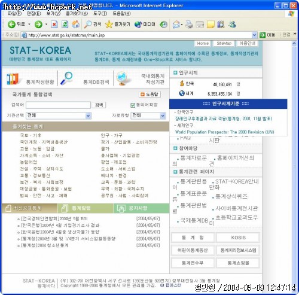Screen dimensions: 299x295
Task: Open the 통계지리정보시스템 button
Action: pyautogui.click(x=238, y=250)
